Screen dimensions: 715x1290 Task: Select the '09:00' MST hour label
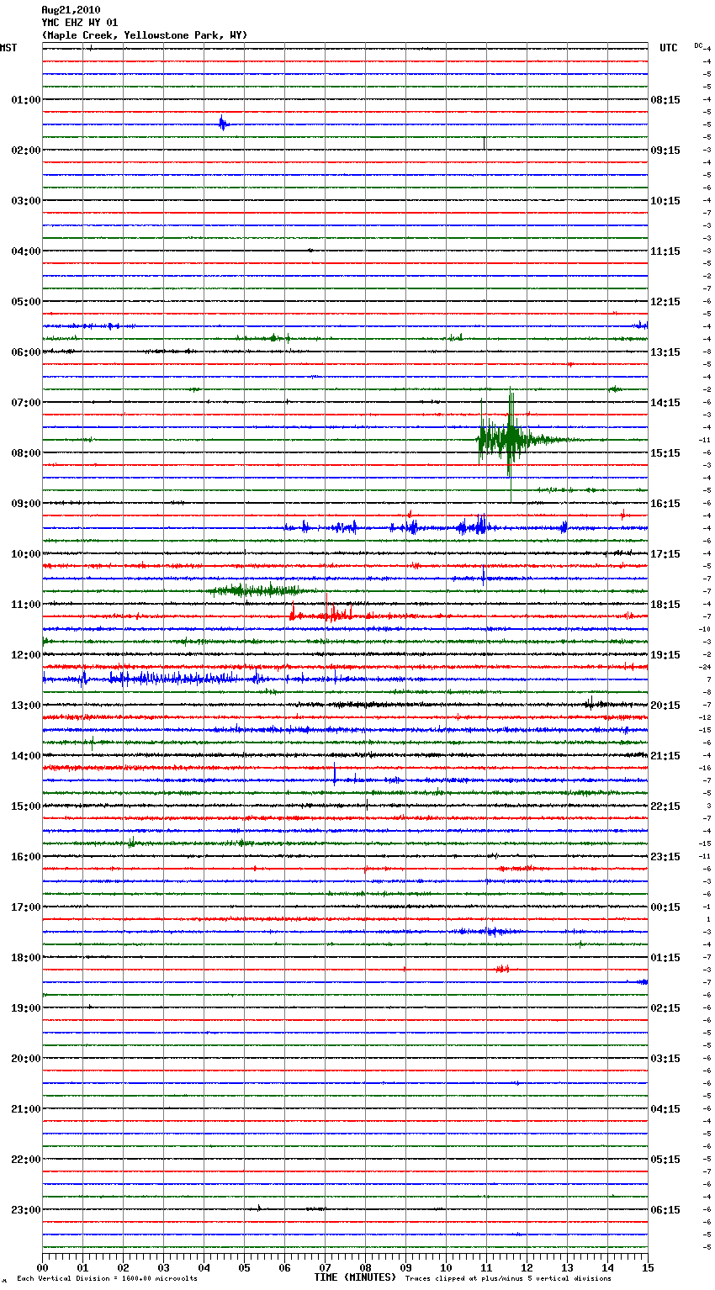26,504
